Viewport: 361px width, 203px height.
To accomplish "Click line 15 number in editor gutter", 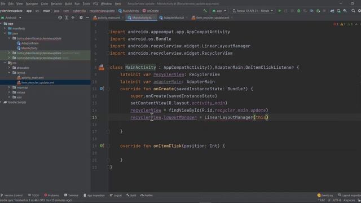I will (x=95, y=117).
